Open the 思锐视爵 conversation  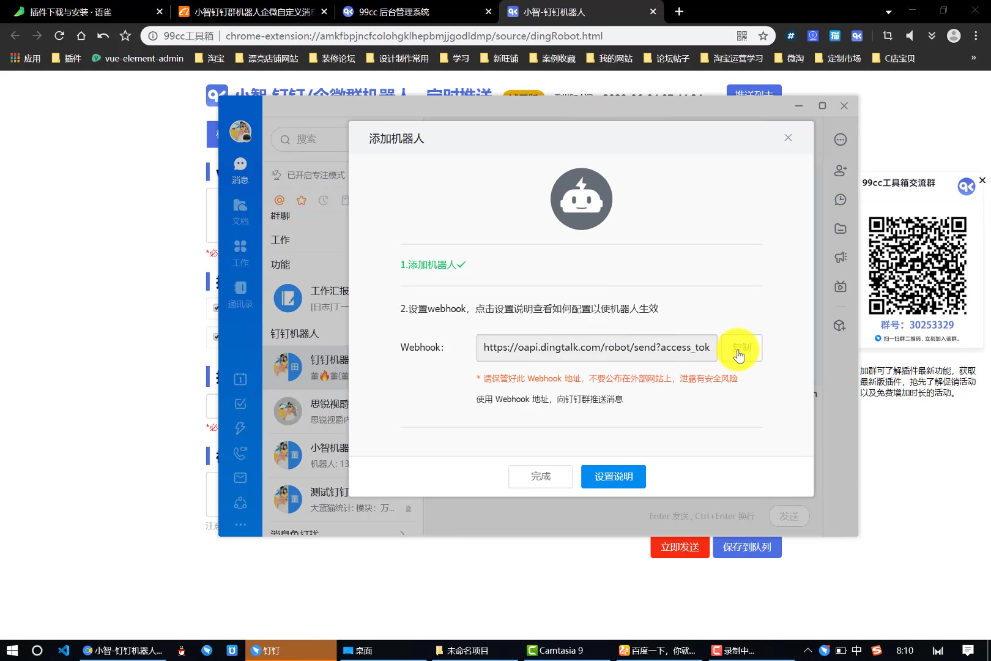click(306, 411)
